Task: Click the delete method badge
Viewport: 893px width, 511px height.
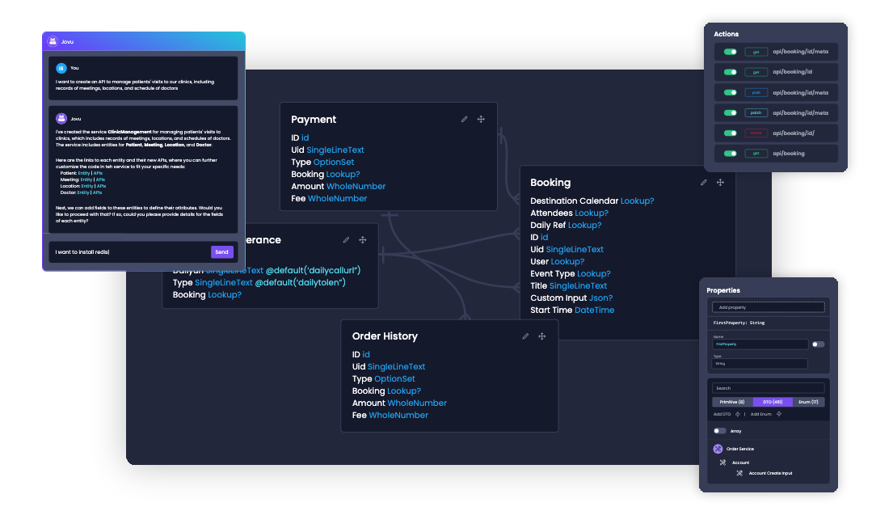Action: (x=756, y=133)
